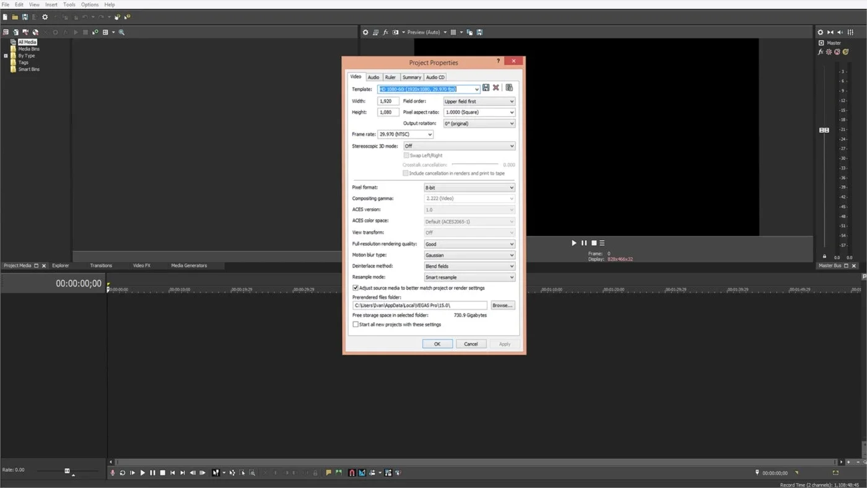The height and width of the screenshot is (488, 867).
Task: Click the magnet snapping icon
Action: pos(352,473)
